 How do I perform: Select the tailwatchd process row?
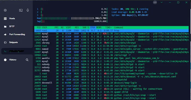pos(111,80)
